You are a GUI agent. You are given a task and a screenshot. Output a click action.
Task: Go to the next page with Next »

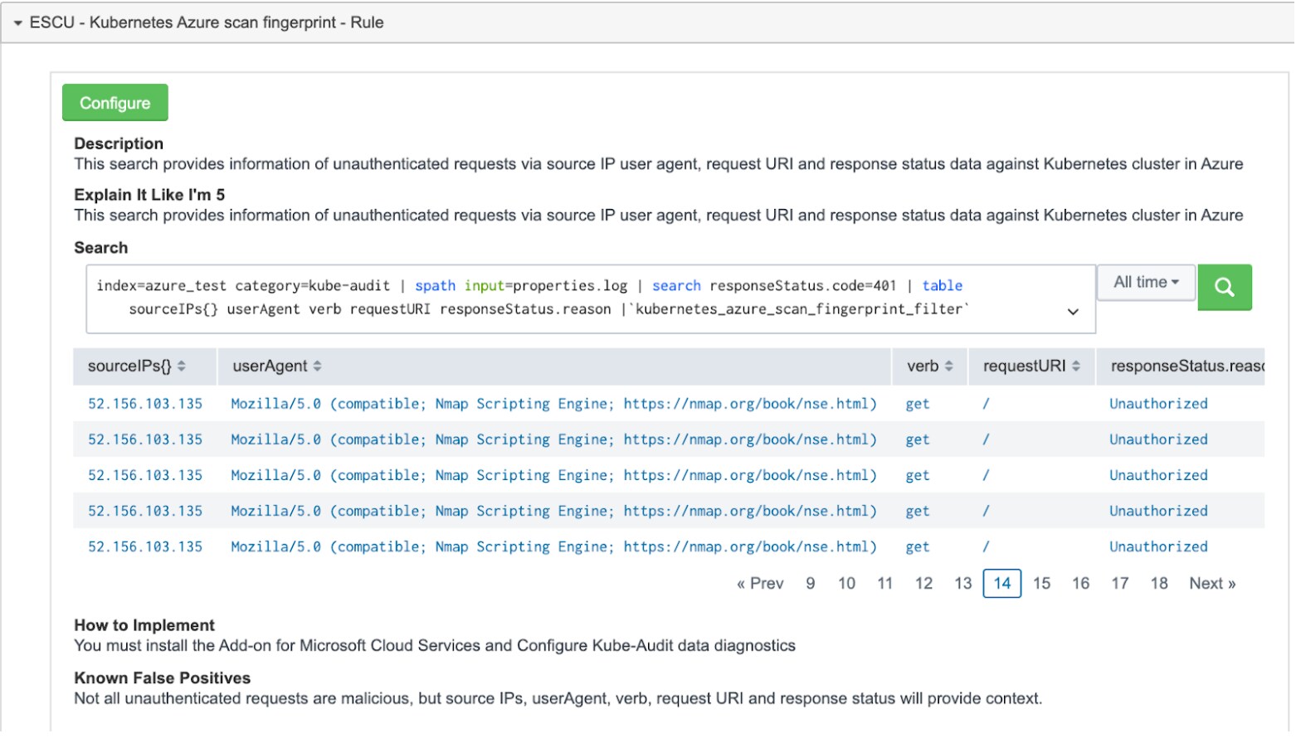1212,583
